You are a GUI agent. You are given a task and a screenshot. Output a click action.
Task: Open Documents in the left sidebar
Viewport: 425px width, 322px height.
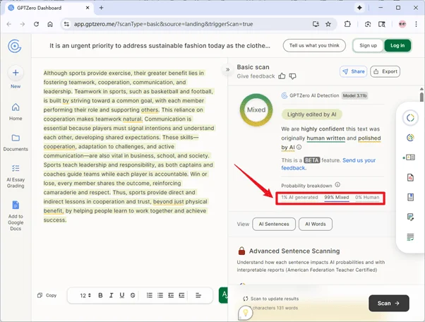coord(16,143)
